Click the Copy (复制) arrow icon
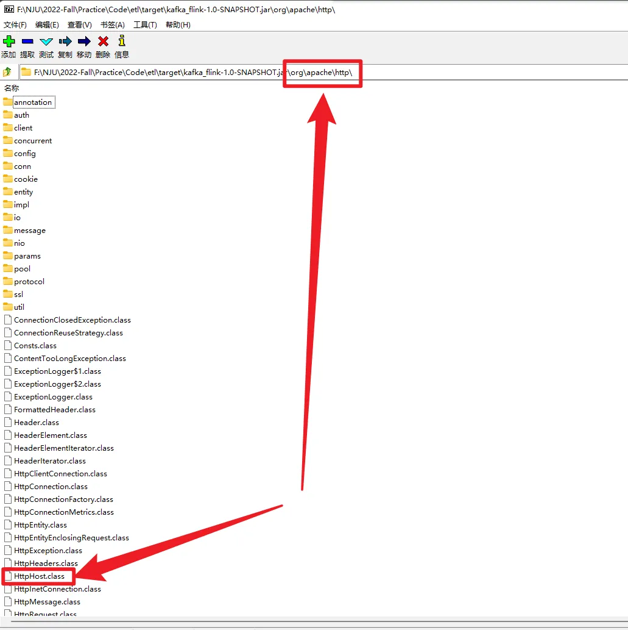Screen dimensions: 628x630 [65, 41]
